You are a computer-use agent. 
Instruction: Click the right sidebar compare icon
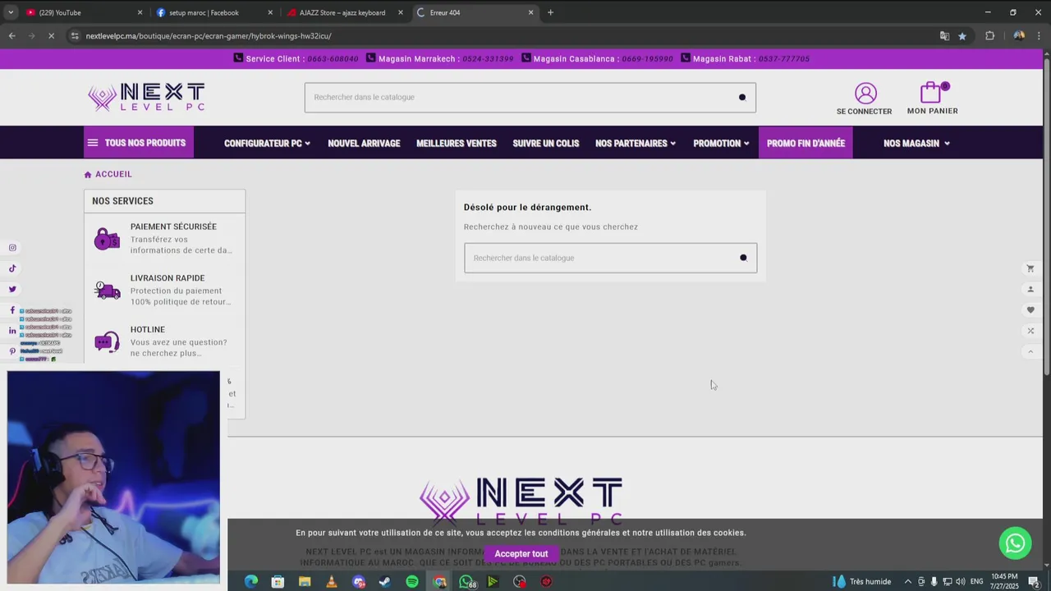tap(1030, 331)
